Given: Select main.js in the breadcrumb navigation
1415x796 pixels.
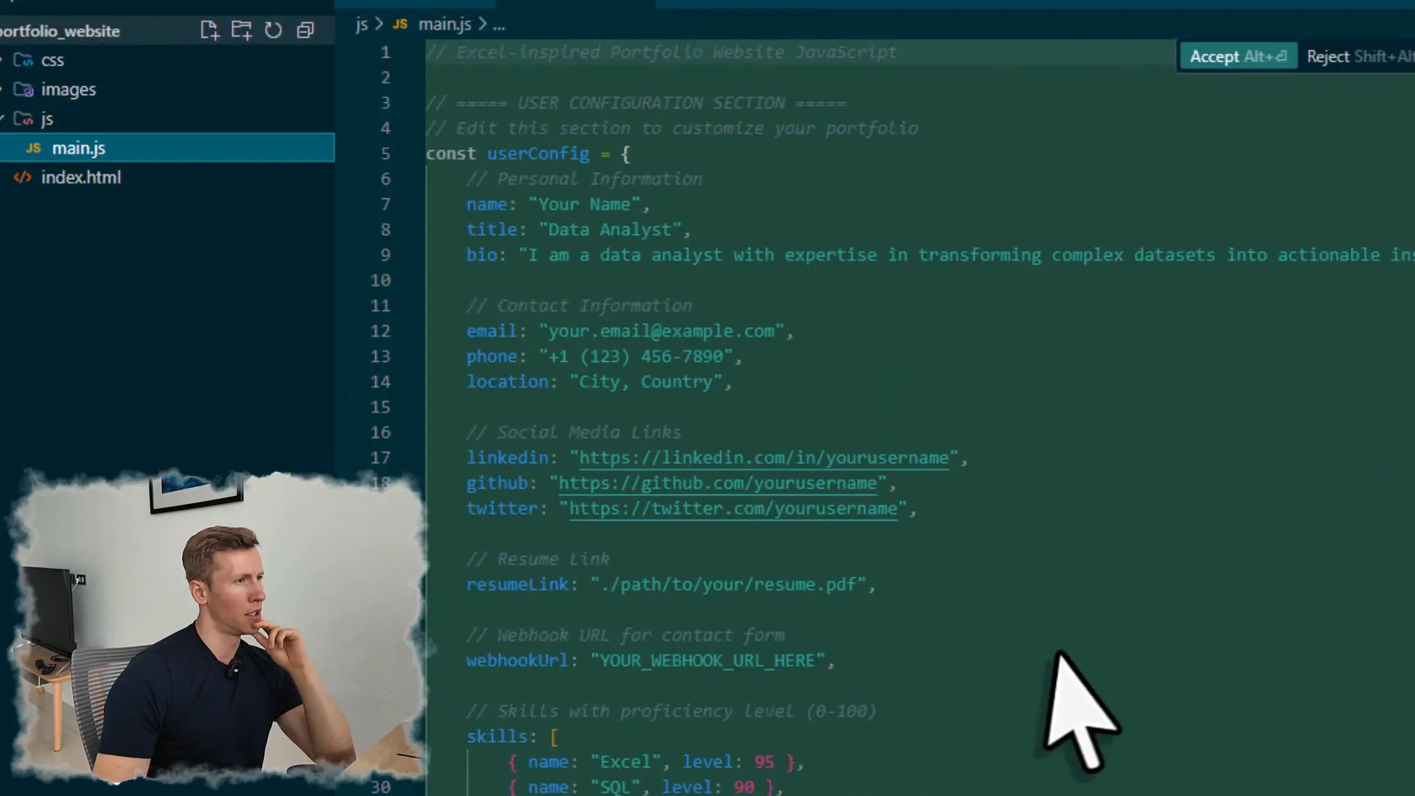Looking at the screenshot, I should (444, 24).
